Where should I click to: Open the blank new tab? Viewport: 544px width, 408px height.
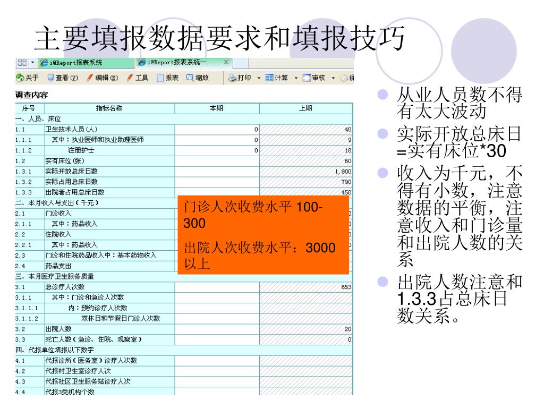click(241, 63)
